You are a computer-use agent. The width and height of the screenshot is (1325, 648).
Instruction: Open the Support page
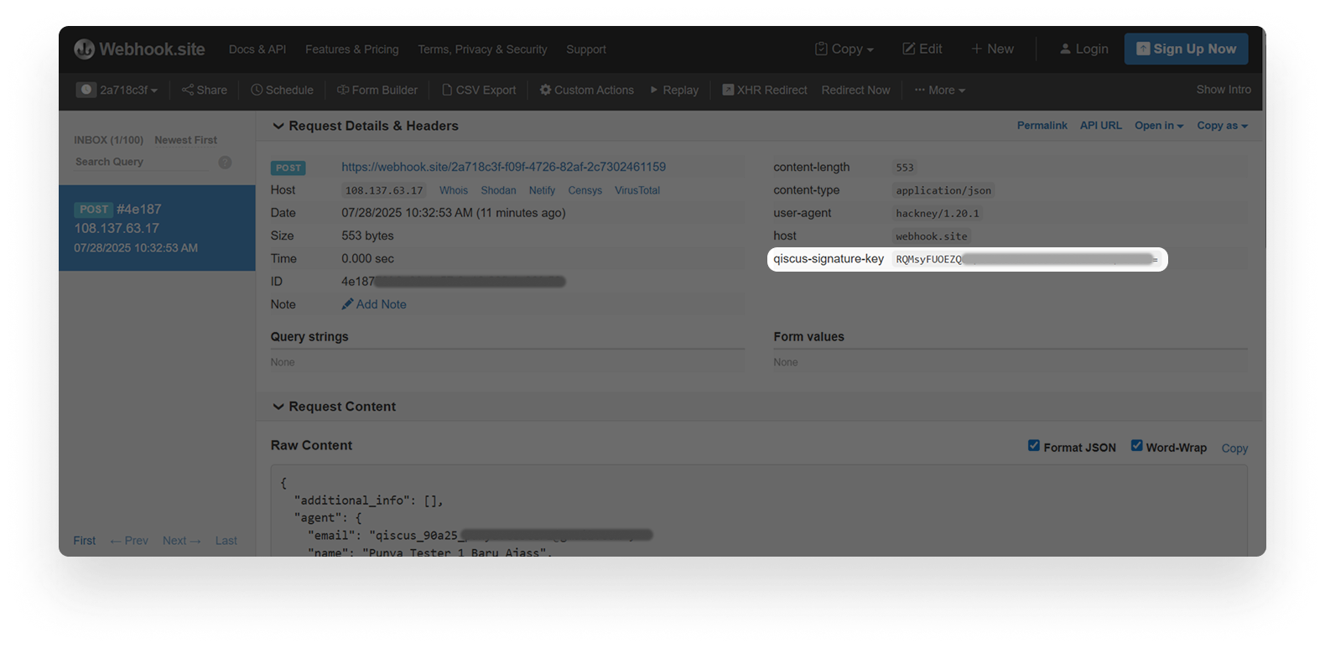[x=586, y=49]
